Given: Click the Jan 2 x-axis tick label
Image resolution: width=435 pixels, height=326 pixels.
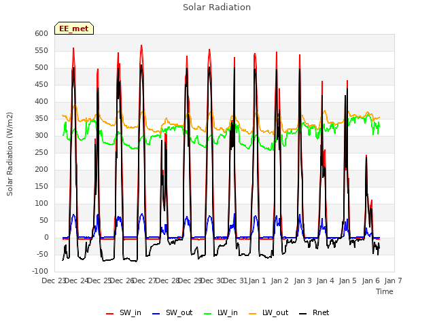Looking at the screenshot, I should coord(279,280).
